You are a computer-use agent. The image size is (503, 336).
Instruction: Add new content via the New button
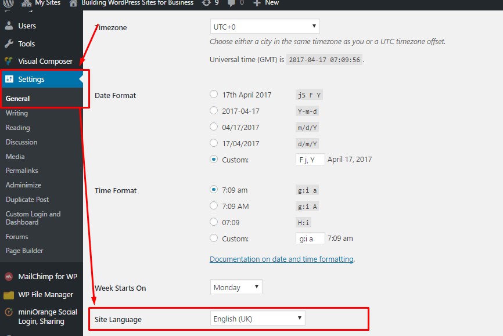click(266, 3)
